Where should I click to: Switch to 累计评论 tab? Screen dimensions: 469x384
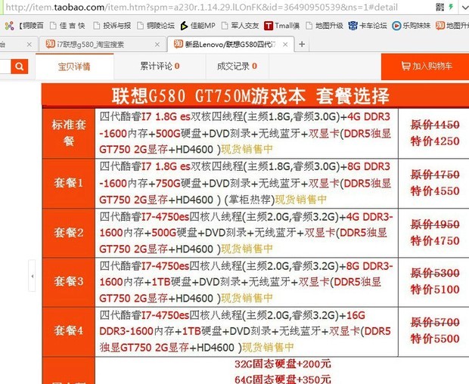click(160, 66)
